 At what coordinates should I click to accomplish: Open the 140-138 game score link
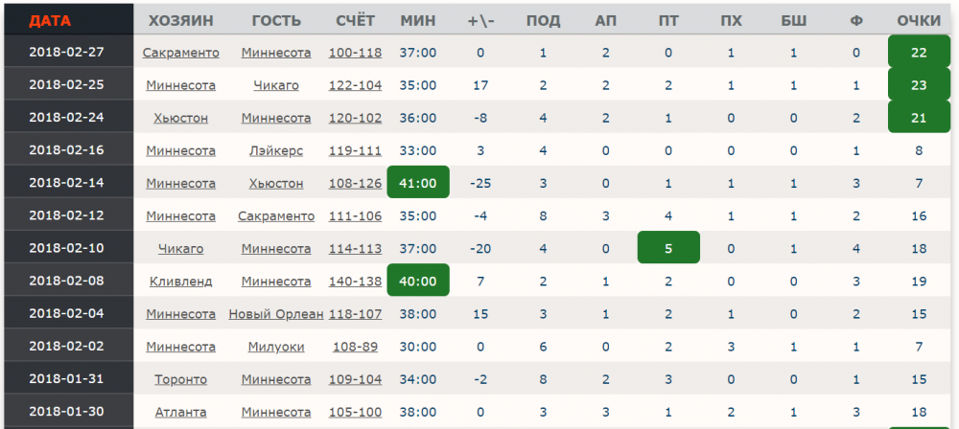355,282
